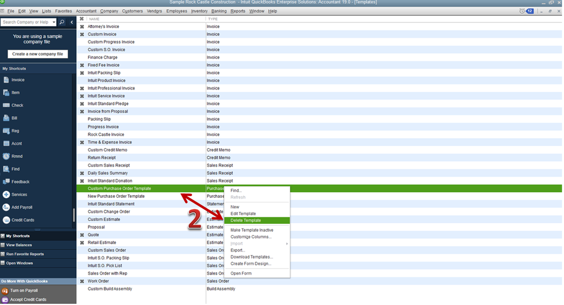Open the Reports menu
Screen dimensions: 564x305
pyautogui.click(x=238, y=11)
